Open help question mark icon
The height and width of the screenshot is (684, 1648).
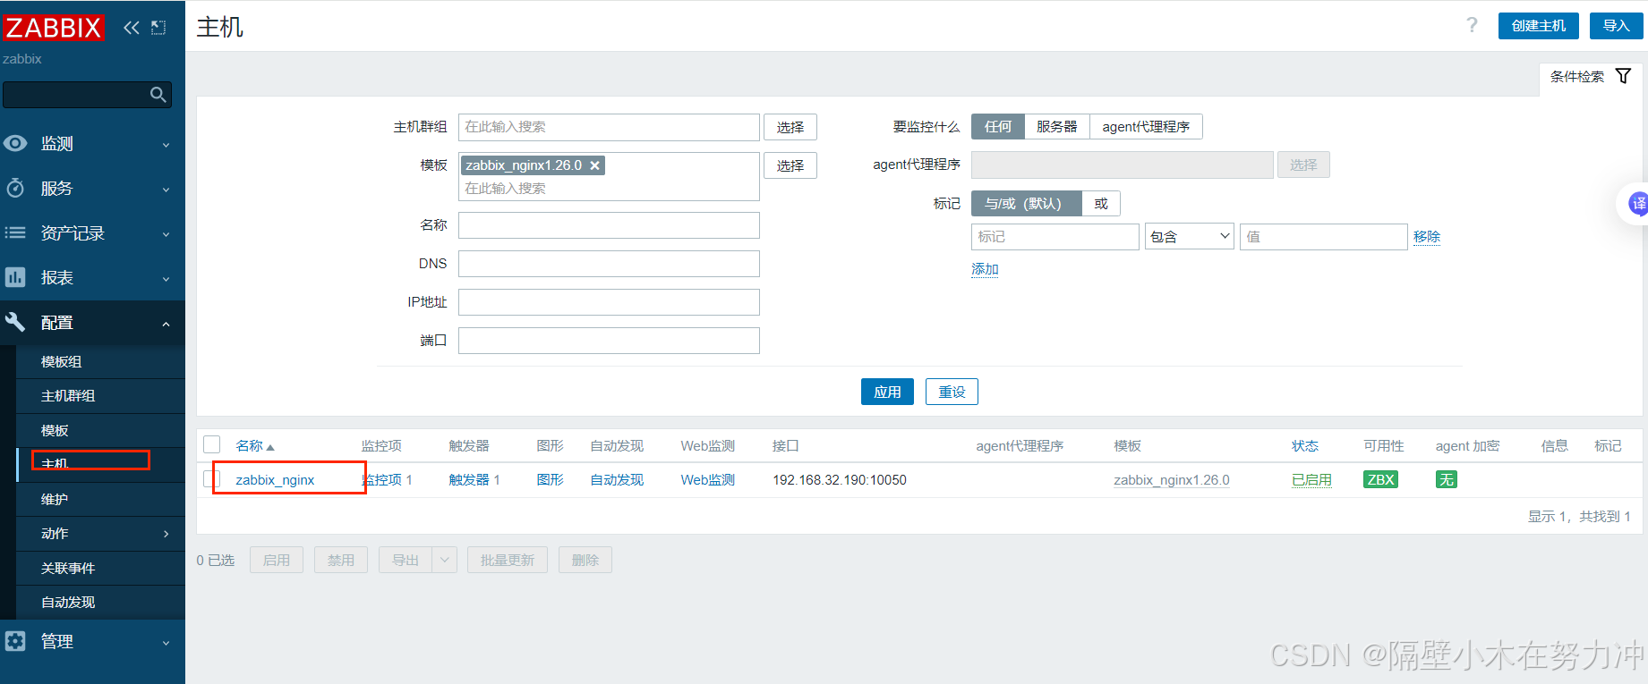pos(1472,25)
